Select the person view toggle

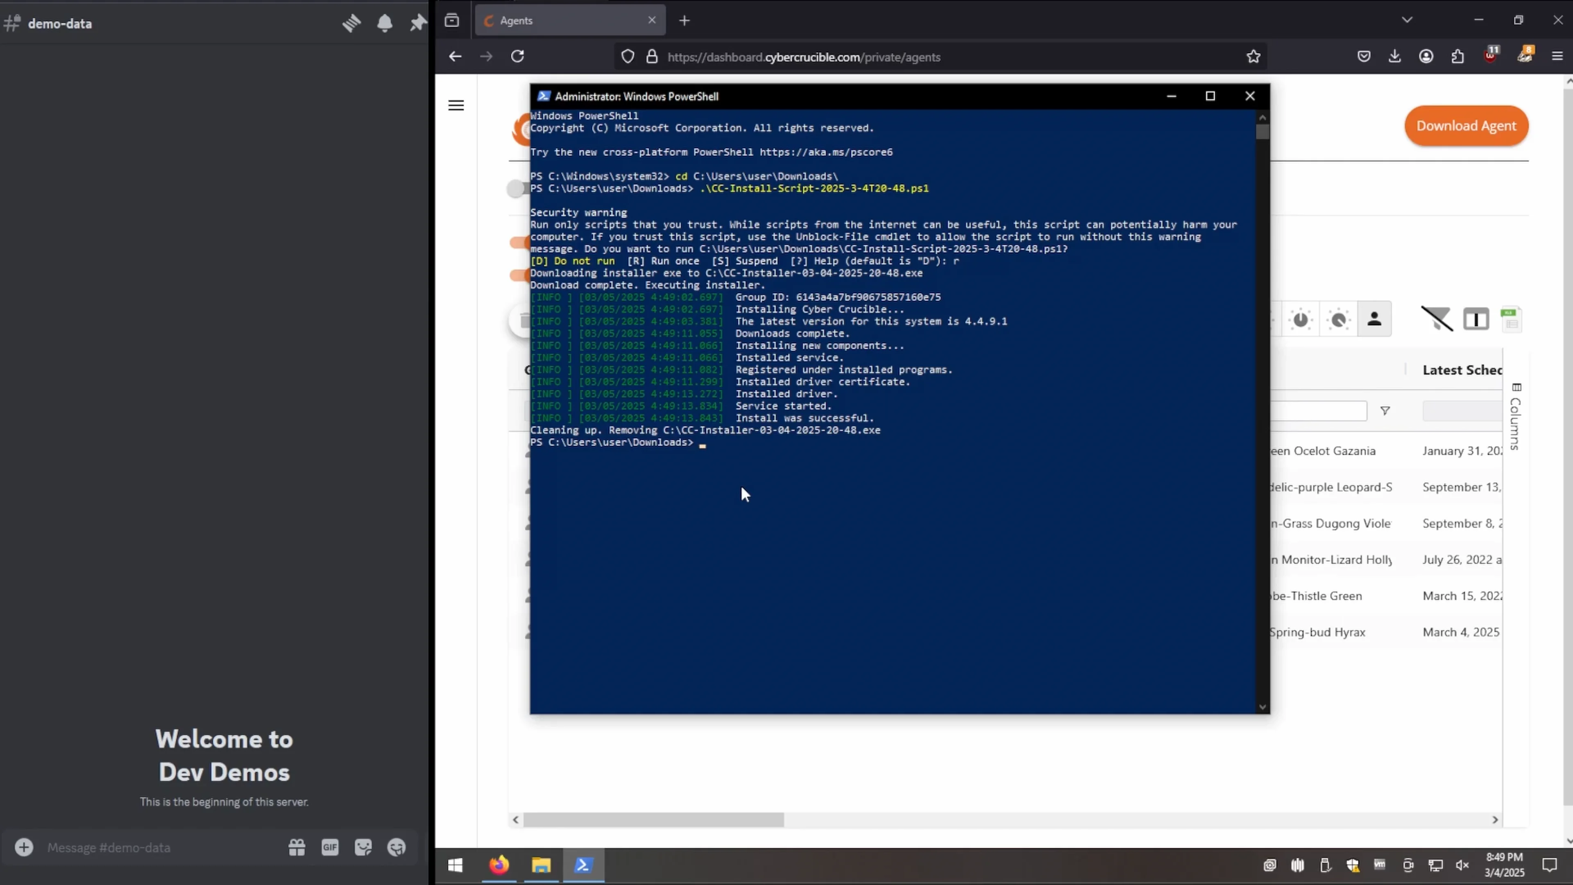click(x=1375, y=319)
